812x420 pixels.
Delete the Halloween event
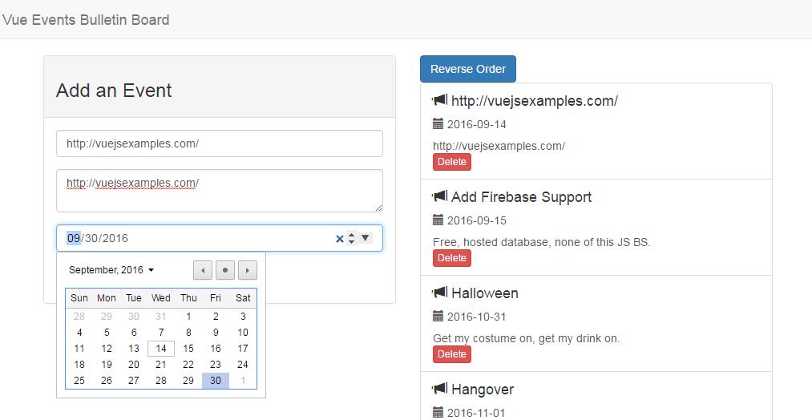pos(452,354)
